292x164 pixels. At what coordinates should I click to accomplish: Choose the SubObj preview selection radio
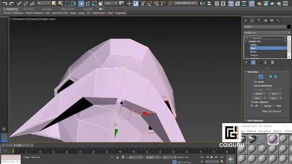(262, 106)
